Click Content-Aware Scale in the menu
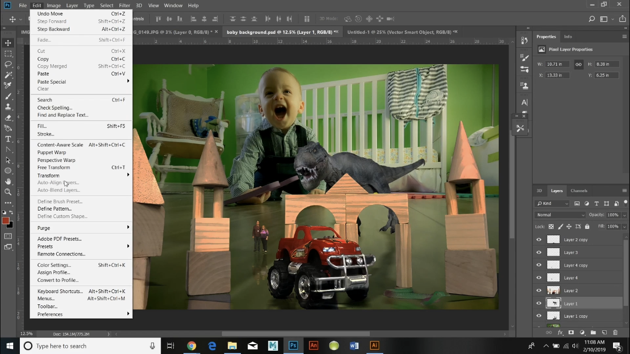The width and height of the screenshot is (630, 354). pyautogui.click(x=60, y=144)
